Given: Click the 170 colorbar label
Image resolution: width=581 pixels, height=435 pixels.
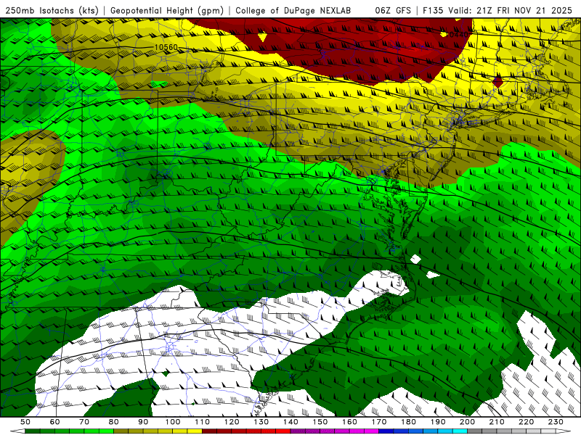Looking at the screenshot, I should [x=379, y=422].
